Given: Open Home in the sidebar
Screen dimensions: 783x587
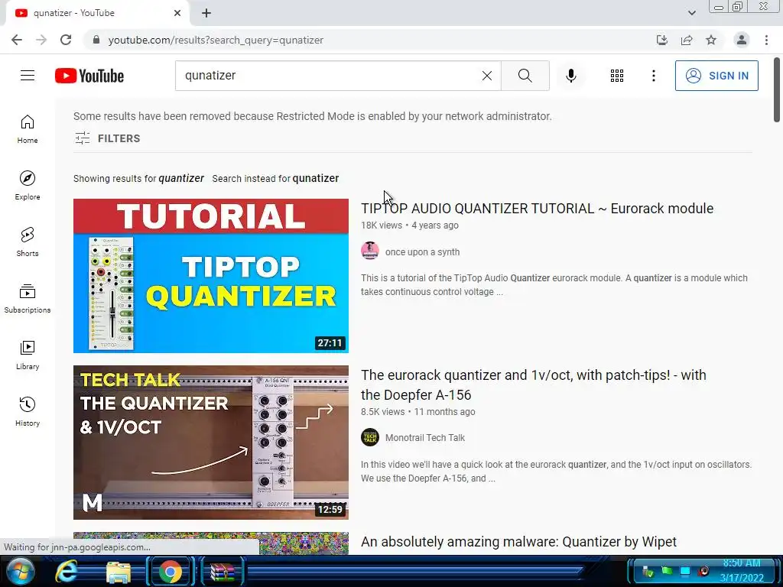Looking at the screenshot, I should 28,129.
